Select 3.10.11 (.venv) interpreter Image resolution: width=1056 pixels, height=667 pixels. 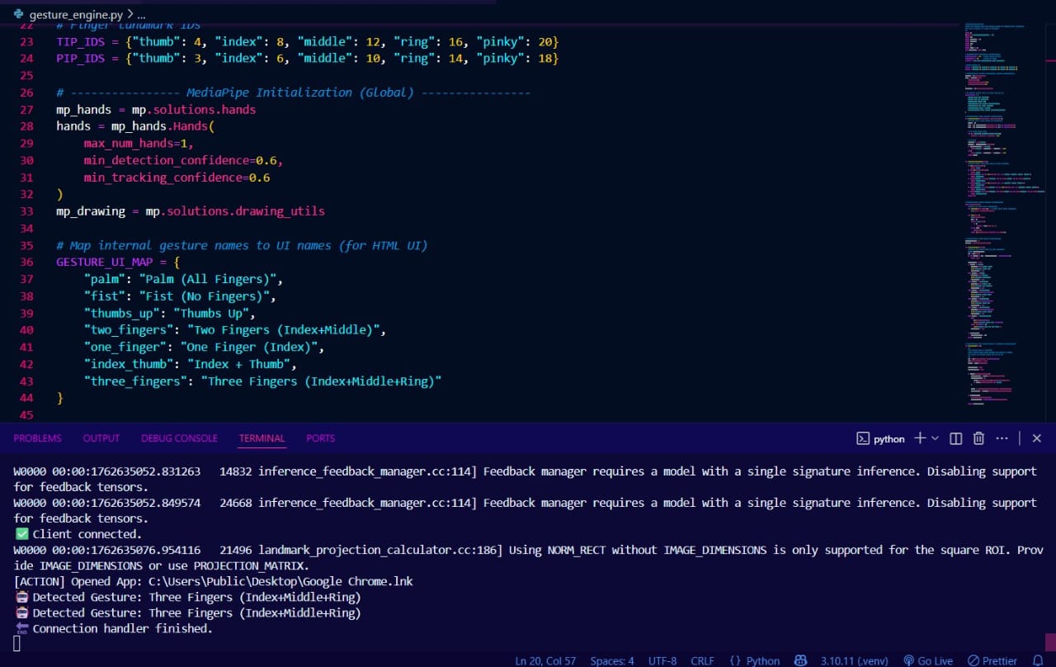pos(856,660)
